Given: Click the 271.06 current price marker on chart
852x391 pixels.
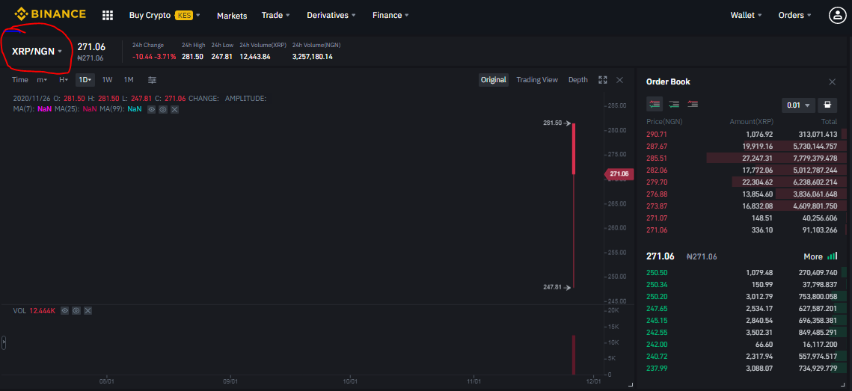Looking at the screenshot, I should click(618, 173).
